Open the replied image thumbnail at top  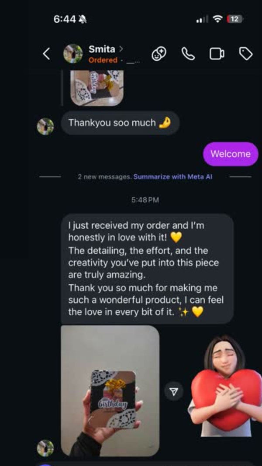point(97,87)
